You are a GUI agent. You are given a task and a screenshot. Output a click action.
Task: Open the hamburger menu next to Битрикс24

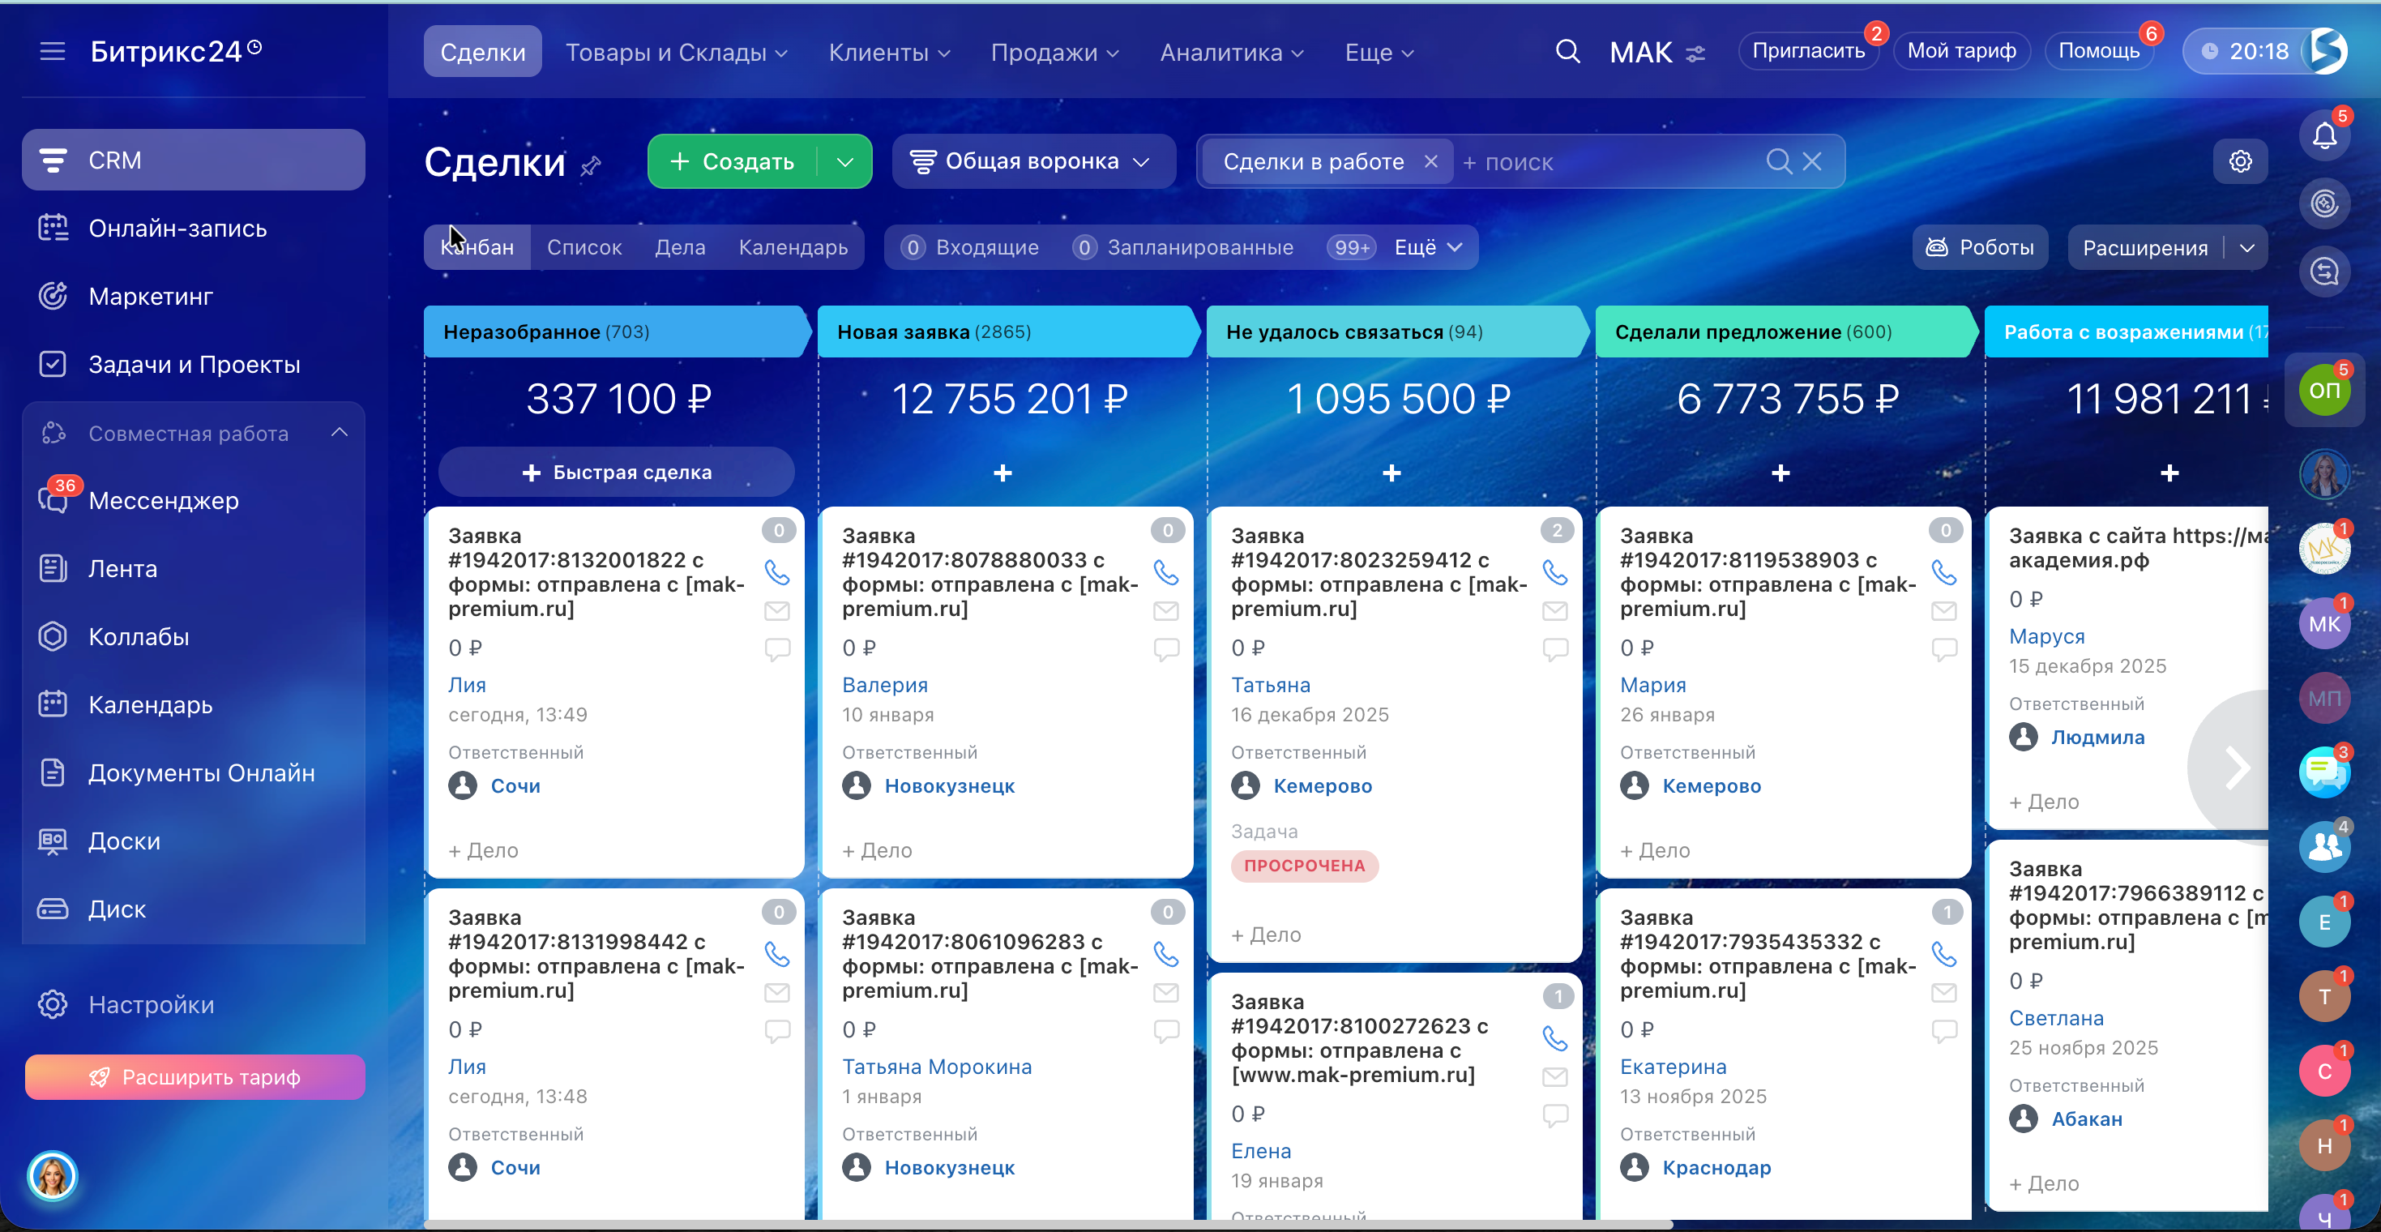(x=53, y=52)
